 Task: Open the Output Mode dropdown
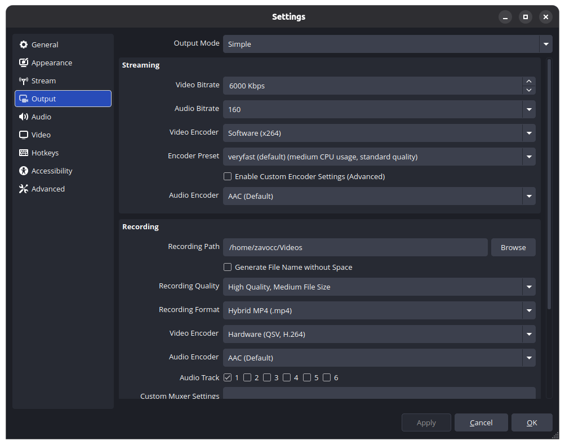pos(388,44)
